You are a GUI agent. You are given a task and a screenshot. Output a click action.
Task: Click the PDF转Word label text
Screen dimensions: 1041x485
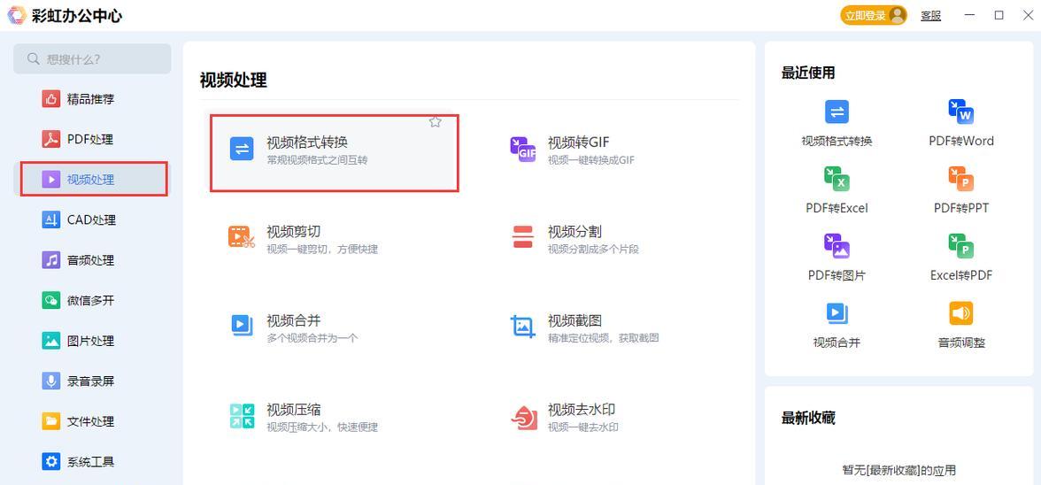pos(960,141)
